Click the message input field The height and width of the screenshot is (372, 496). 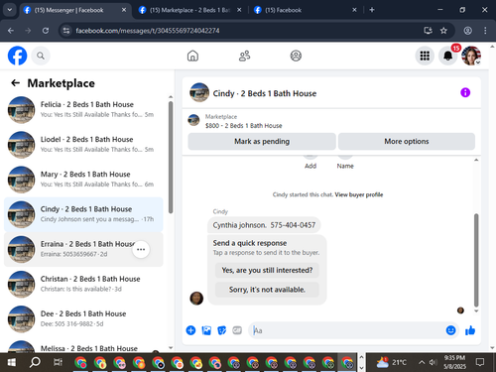point(347,330)
